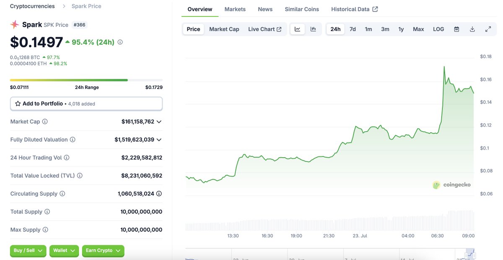Select the line chart view icon
The width and height of the screenshot is (503, 260).
(298, 29)
